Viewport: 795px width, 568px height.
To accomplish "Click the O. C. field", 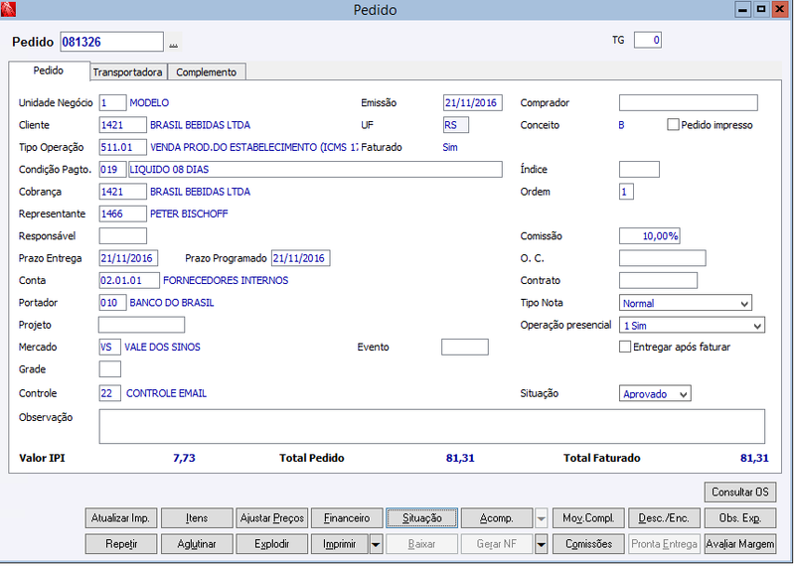I will click(662, 258).
